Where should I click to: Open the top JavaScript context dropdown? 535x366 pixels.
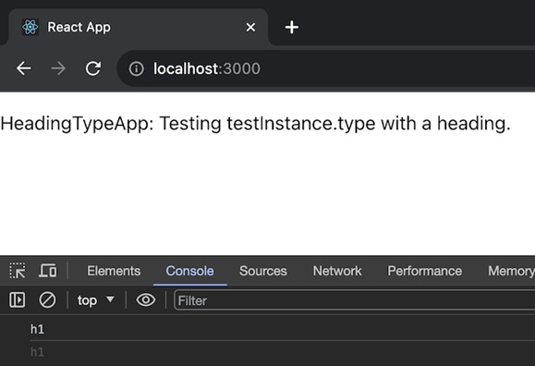click(95, 300)
